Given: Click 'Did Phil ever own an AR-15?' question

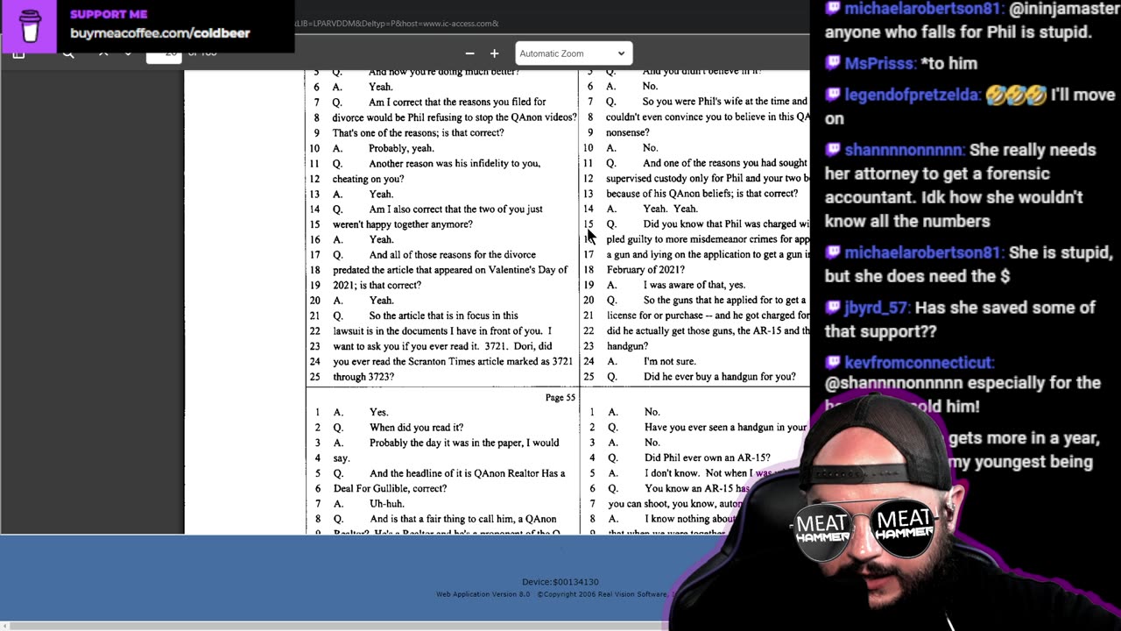Looking at the screenshot, I should [708, 457].
